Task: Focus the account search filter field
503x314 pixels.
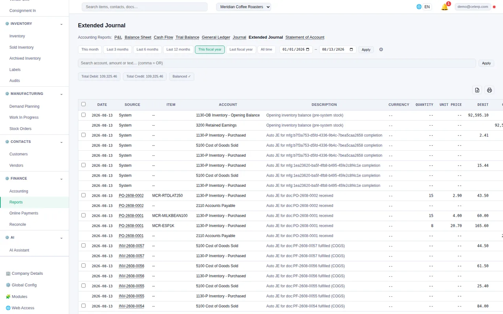Action: coord(277,63)
